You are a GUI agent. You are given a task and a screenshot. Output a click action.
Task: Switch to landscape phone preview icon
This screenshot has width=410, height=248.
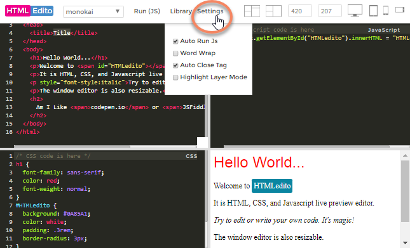tap(400, 10)
